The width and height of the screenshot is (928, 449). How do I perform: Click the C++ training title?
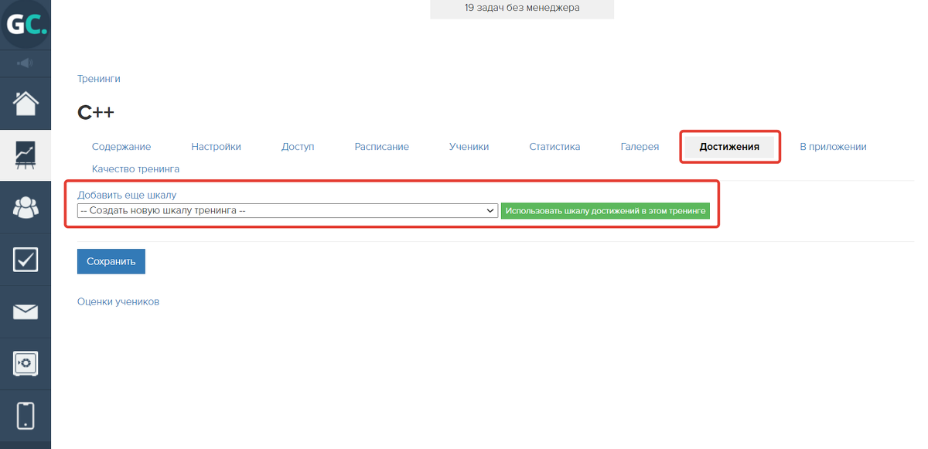click(x=96, y=112)
